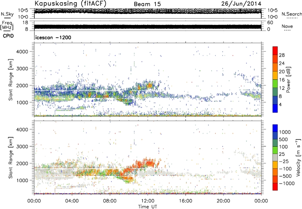Click the red swatch of the power color bar

(x=275, y=51)
